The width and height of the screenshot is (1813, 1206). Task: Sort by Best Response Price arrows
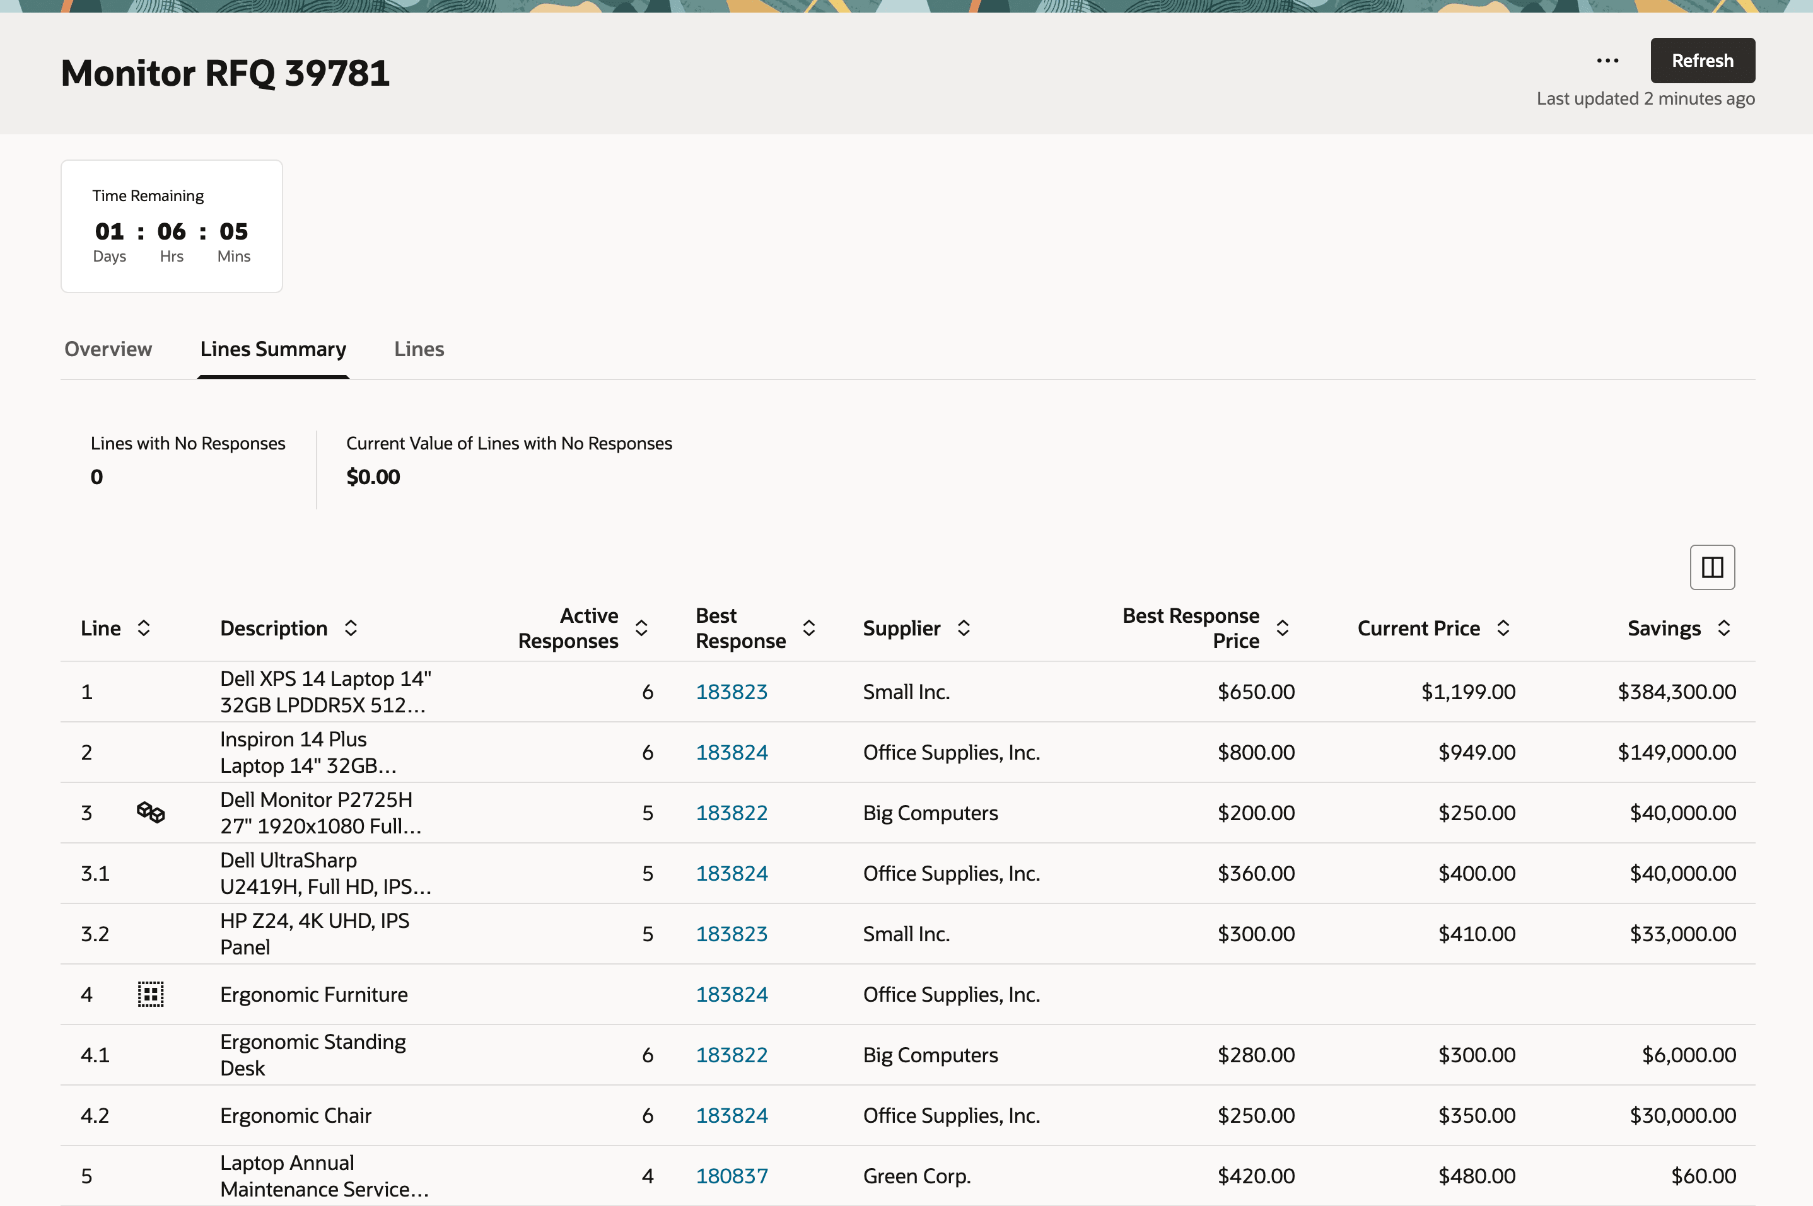pyautogui.click(x=1282, y=629)
